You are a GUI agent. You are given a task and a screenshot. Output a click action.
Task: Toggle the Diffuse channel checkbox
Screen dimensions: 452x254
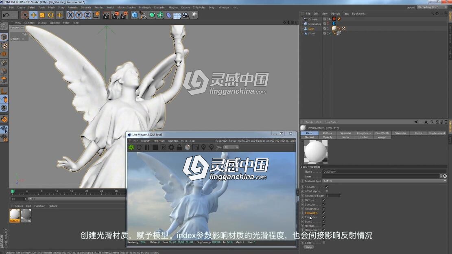click(x=324, y=200)
